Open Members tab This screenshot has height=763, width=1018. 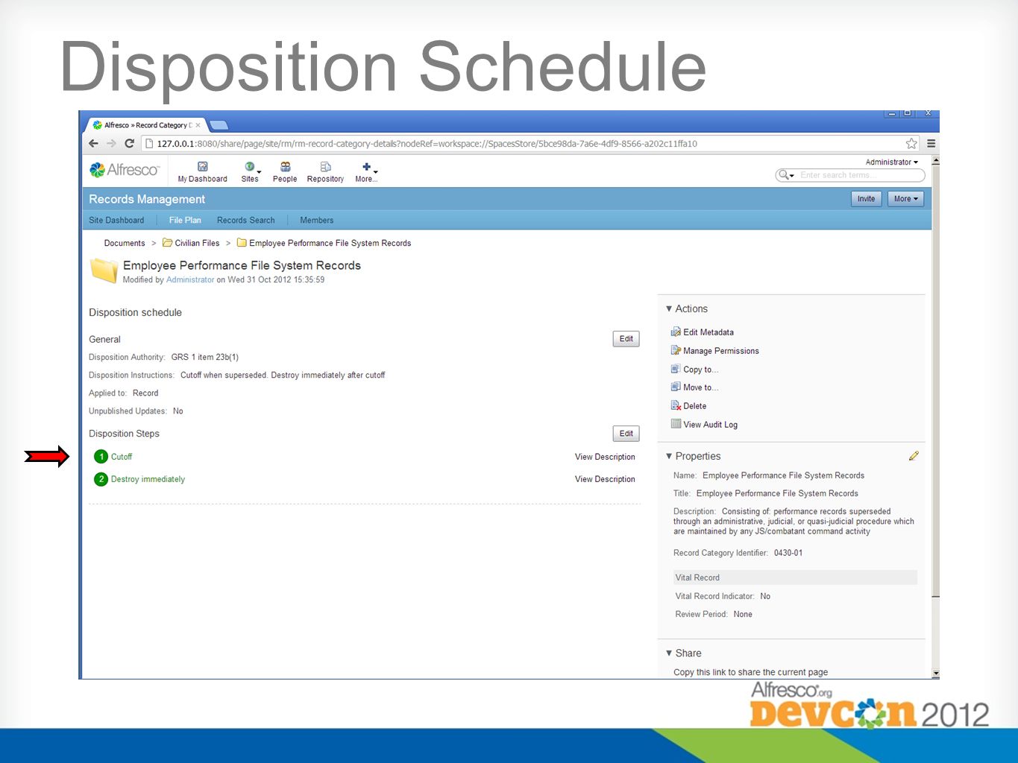tap(317, 221)
